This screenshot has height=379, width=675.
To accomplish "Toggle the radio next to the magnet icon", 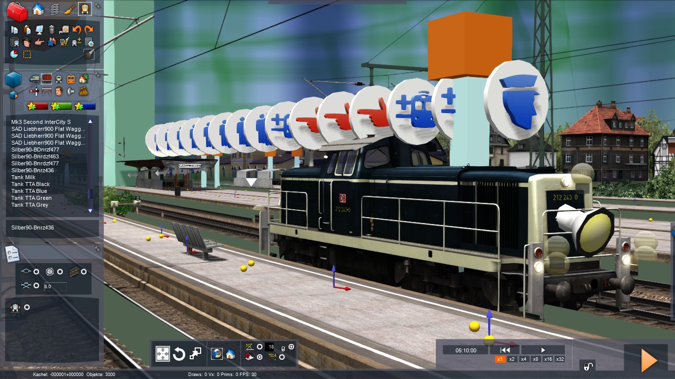I will (259, 357).
